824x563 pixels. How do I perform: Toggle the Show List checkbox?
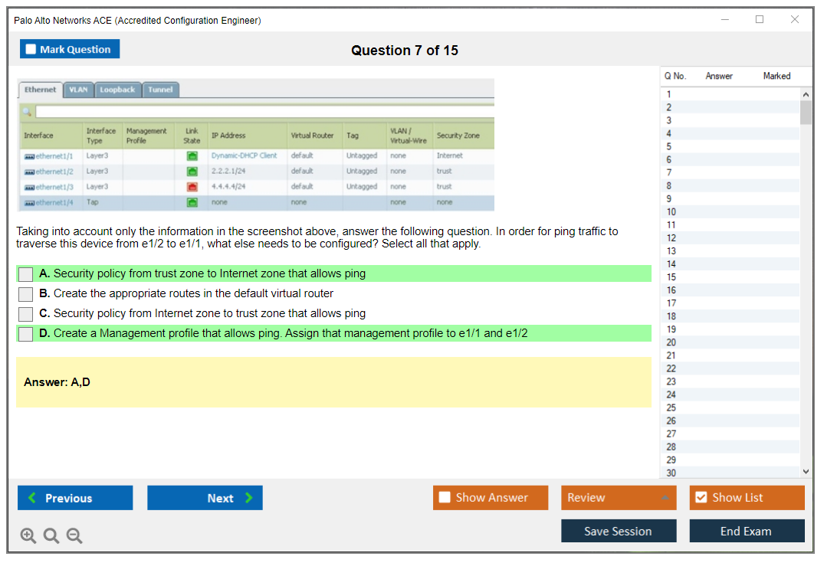coord(701,498)
